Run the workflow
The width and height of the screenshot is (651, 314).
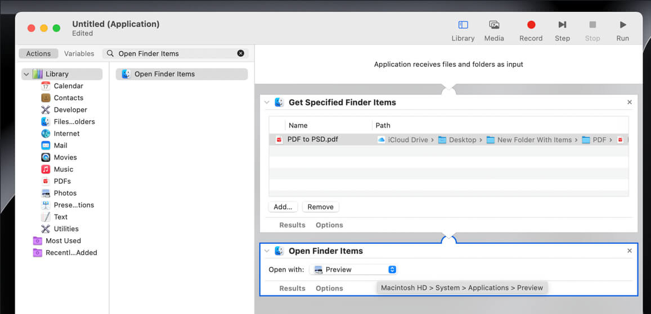click(623, 31)
